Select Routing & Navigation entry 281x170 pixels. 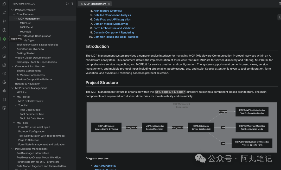tap(28, 84)
